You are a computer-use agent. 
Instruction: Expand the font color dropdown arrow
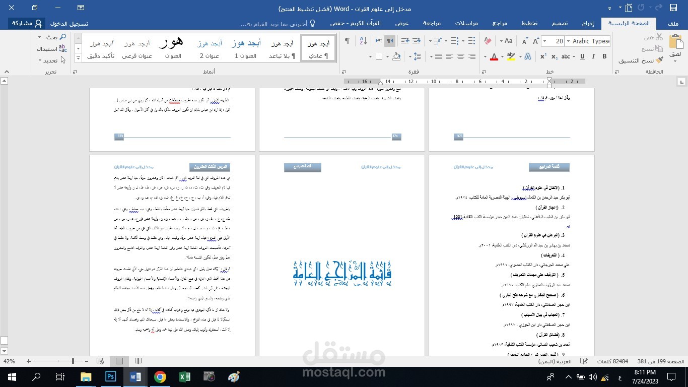click(x=485, y=56)
